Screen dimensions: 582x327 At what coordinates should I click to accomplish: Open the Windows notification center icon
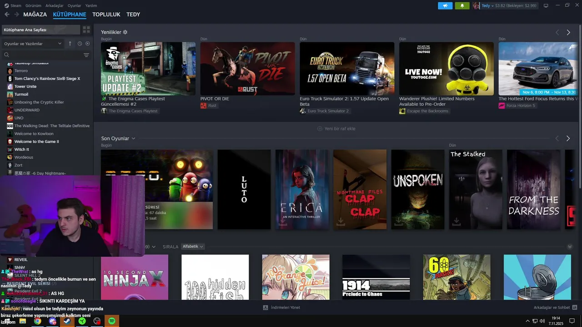pos(572,321)
